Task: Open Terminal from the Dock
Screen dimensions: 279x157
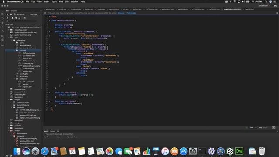Action: pos(202,151)
